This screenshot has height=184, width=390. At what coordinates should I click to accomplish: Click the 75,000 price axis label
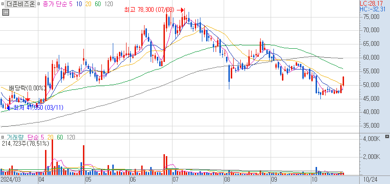pos(371,17)
